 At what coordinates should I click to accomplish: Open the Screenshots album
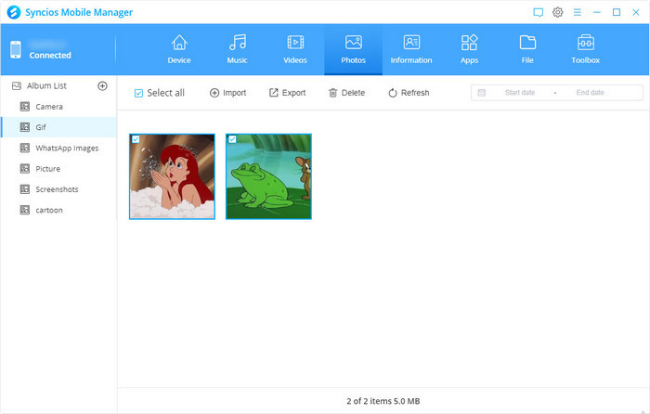coord(58,189)
